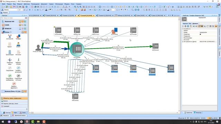Viewport: 221px width, 124px height.
Task: Expand the ПРАВО.РУ palette group
Action: pos(14,29)
